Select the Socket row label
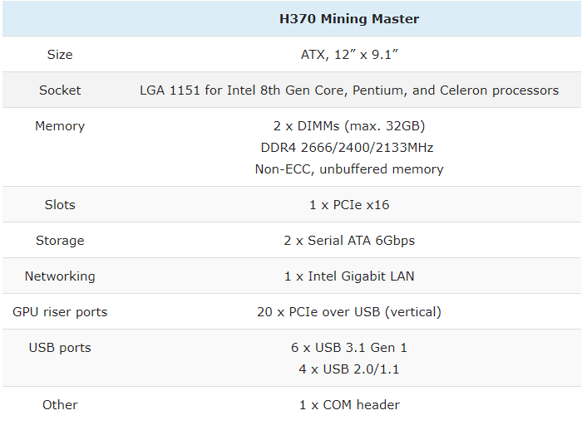The height and width of the screenshot is (425, 582). pyautogui.click(x=60, y=90)
